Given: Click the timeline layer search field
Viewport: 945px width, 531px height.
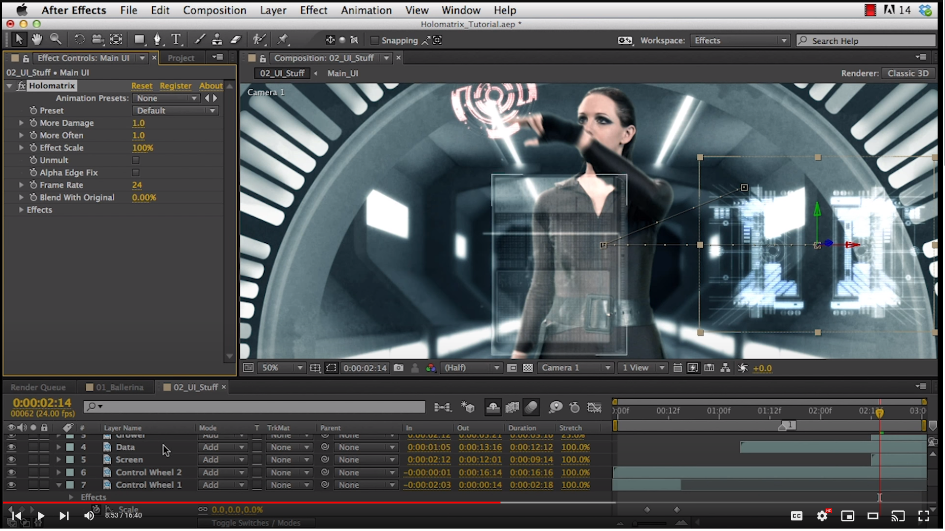Looking at the screenshot, I should point(254,407).
